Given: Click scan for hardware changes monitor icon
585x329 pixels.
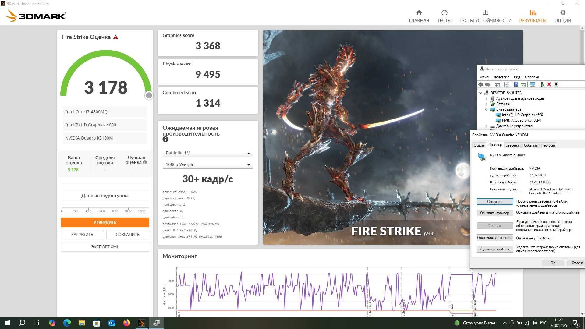Looking at the screenshot, I should 533,85.
